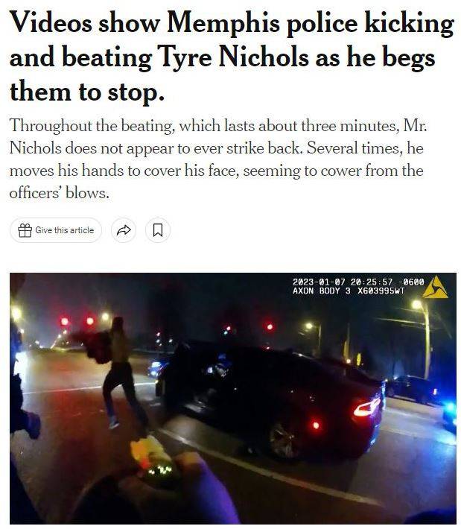Screen dimensions: 461x529
Task: Save article with the bookmark icon
Action: click(158, 230)
